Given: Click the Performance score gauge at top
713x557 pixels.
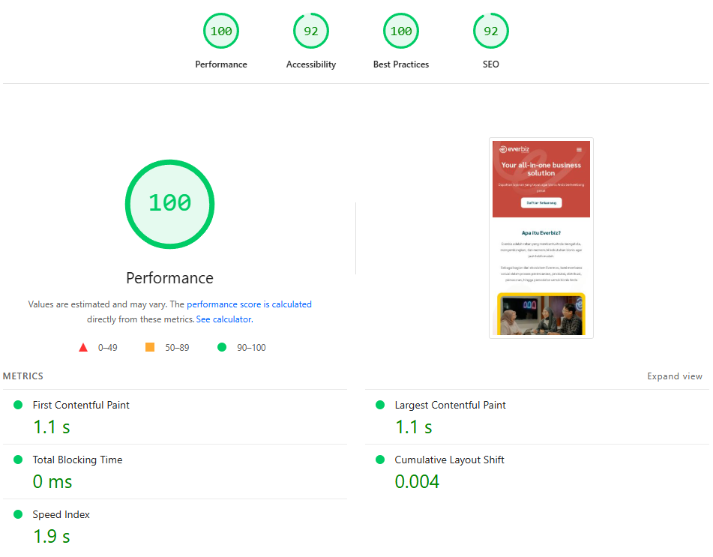Looking at the screenshot, I should coord(221,31).
